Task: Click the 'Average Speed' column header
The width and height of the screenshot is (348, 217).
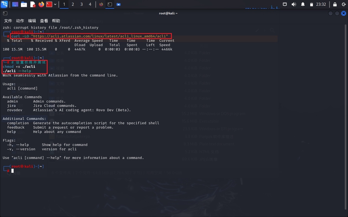Action: tap(89, 41)
